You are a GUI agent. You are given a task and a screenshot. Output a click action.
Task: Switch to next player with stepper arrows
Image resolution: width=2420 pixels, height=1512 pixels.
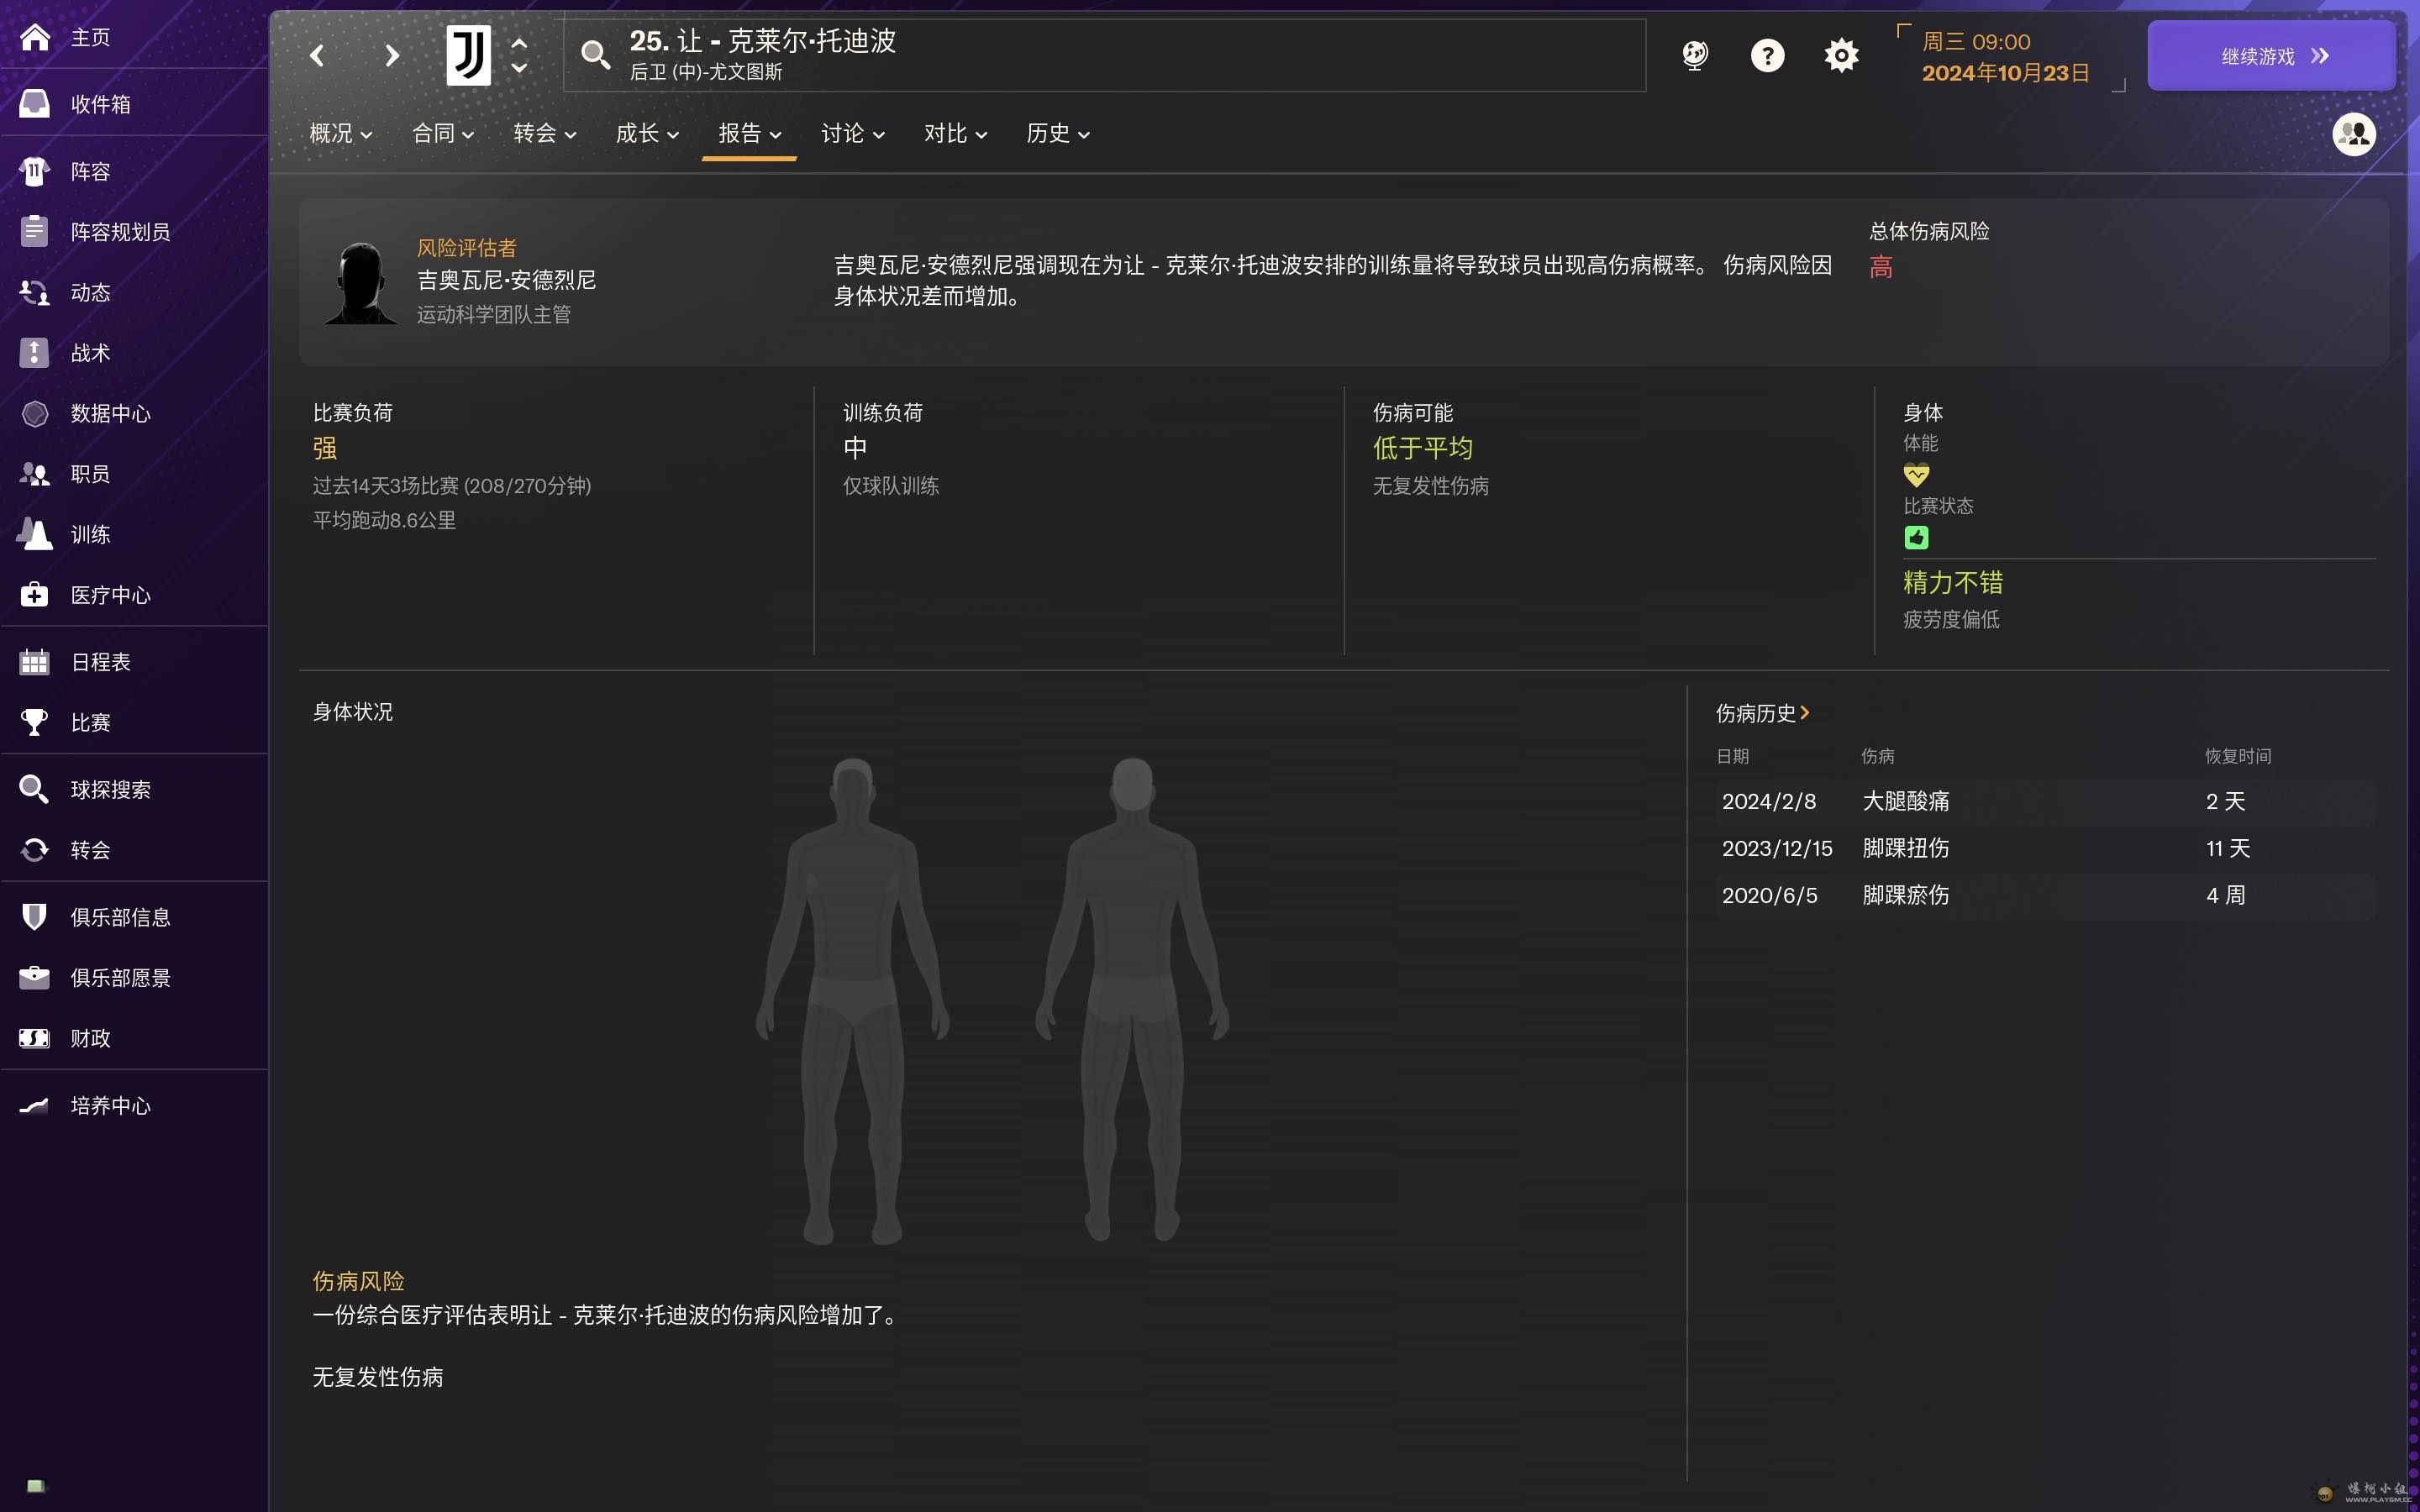click(x=519, y=68)
